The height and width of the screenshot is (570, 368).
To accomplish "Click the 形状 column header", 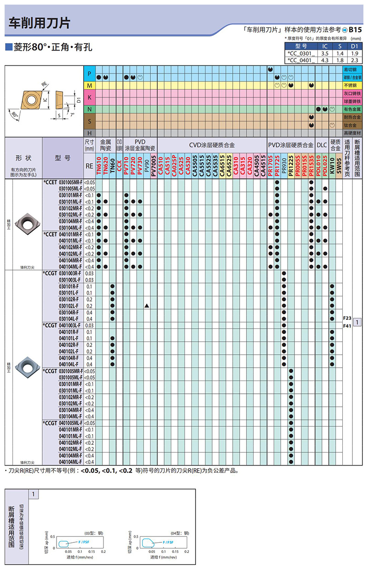I will 23,157.
